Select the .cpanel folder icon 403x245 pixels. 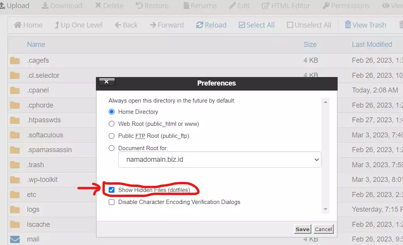pos(15,91)
